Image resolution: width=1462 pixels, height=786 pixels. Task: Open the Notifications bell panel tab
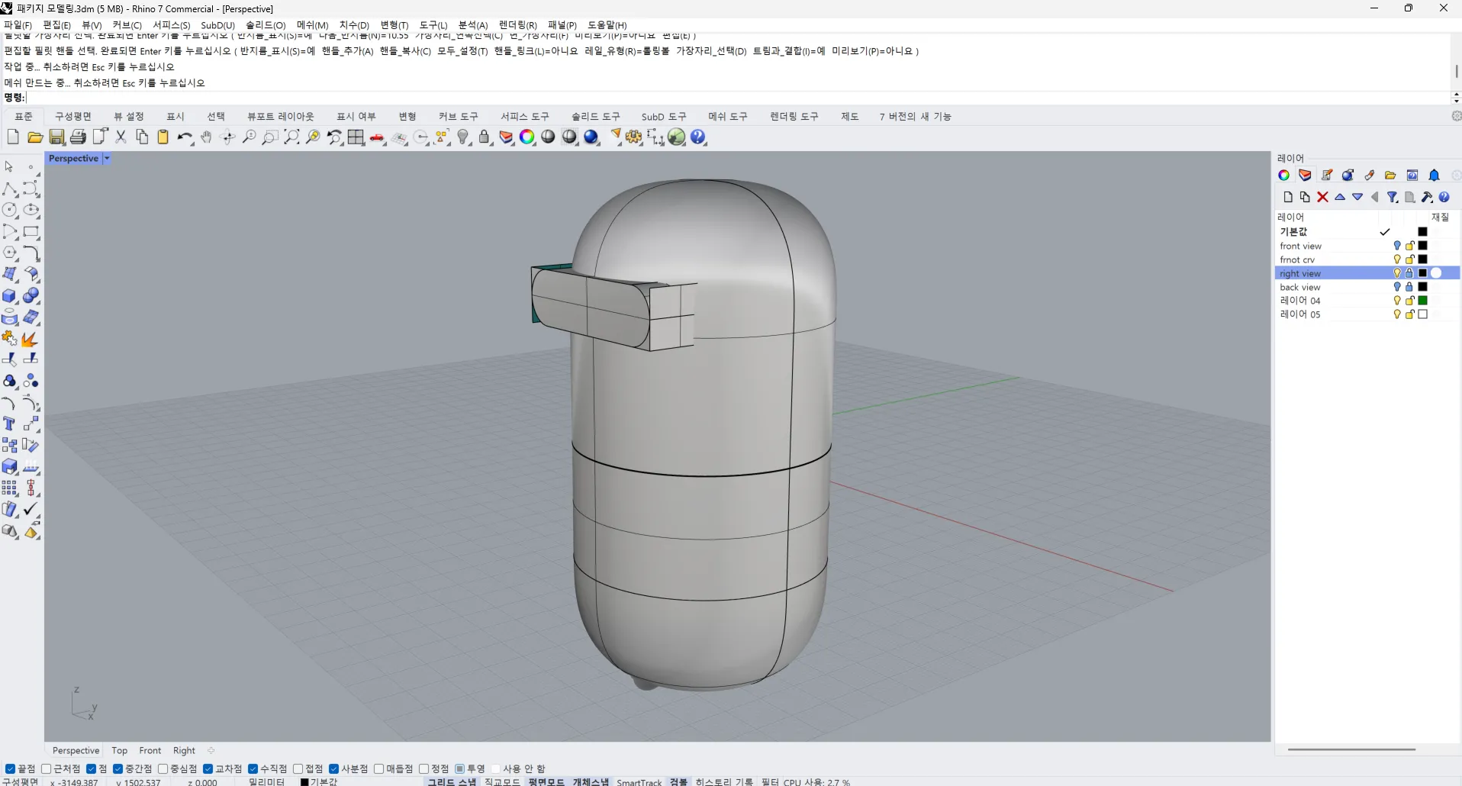(1434, 176)
